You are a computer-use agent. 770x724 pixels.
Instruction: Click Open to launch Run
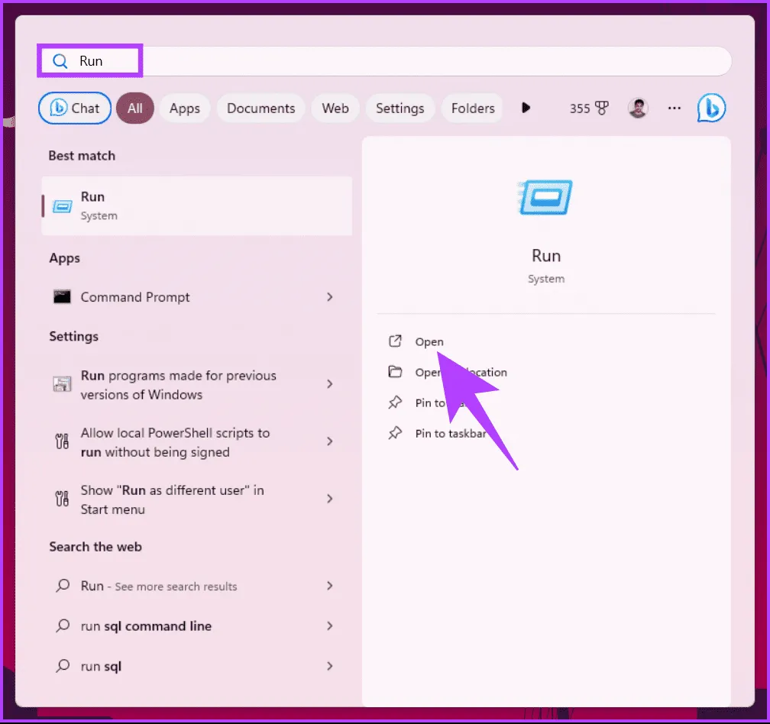coord(429,341)
